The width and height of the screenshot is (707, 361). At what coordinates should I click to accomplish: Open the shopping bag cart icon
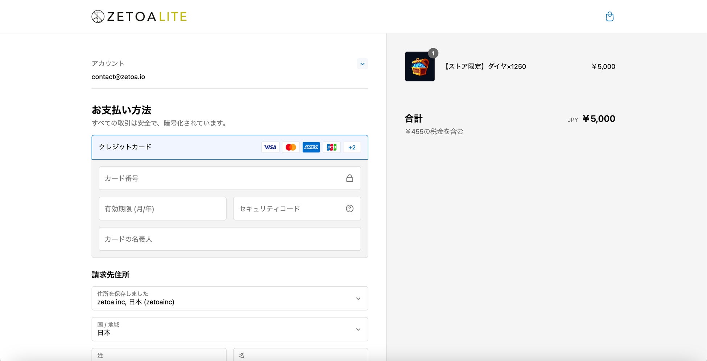point(609,16)
